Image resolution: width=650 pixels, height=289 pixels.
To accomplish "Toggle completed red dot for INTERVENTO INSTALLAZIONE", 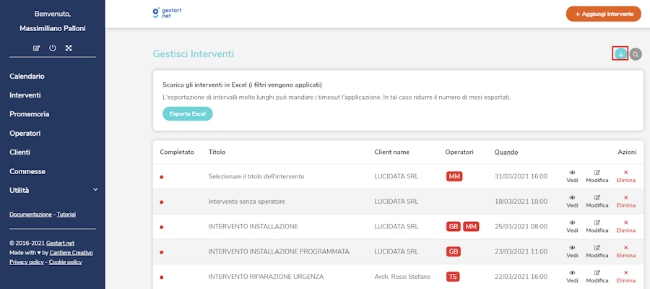I will tap(162, 227).
